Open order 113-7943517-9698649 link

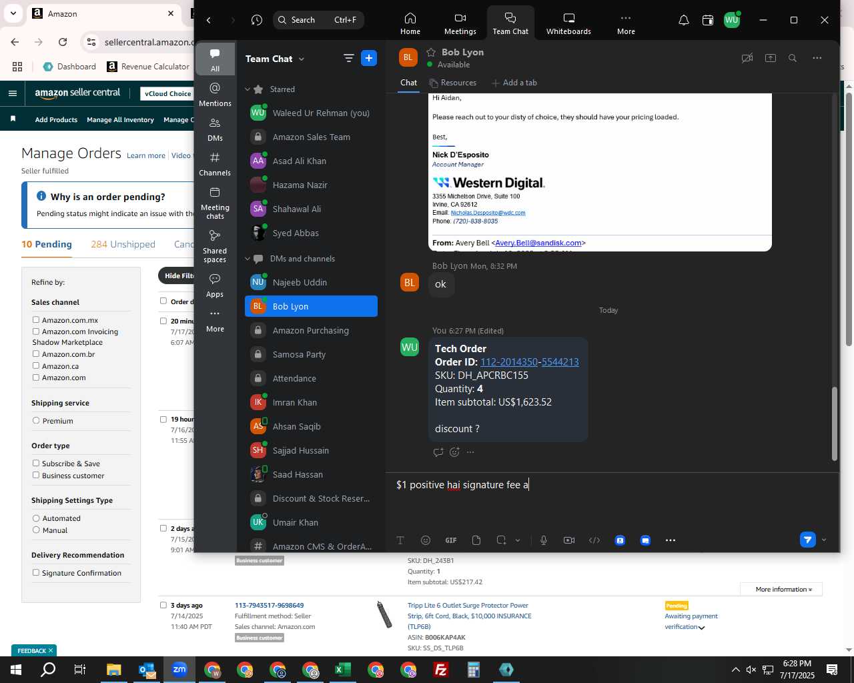click(x=269, y=606)
